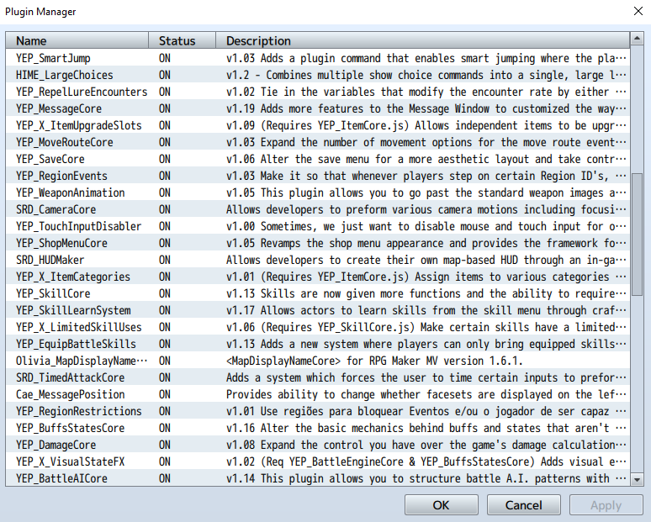Image resolution: width=651 pixels, height=522 pixels.
Task: Select the YEP_MoveRouteCore plugin row
Action: click(x=318, y=142)
